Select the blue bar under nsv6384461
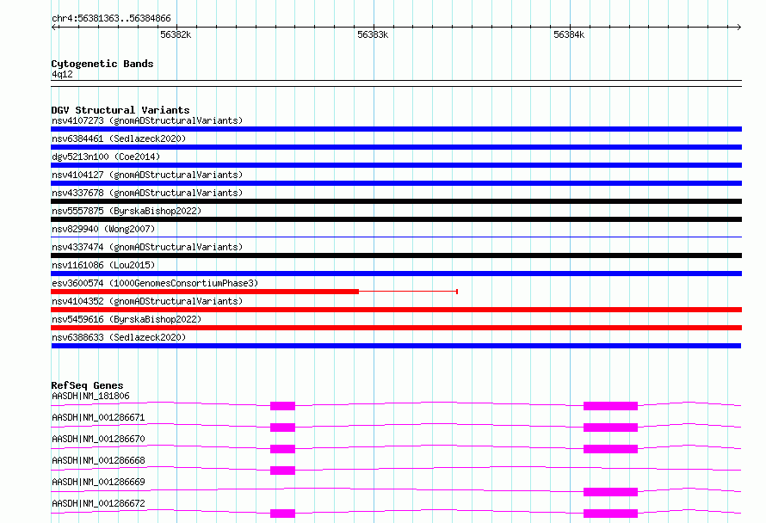Screen dimensions: 766x523 [396, 147]
